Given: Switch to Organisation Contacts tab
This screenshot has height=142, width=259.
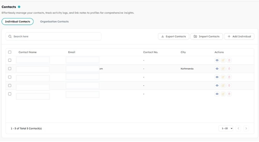Looking at the screenshot, I should coord(54,22).
